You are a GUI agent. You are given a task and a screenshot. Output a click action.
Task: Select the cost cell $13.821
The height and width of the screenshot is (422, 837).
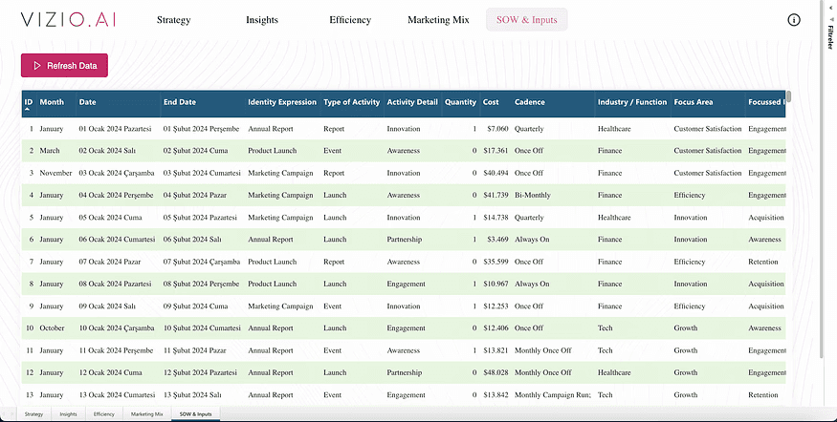pyautogui.click(x=496, y=350)
